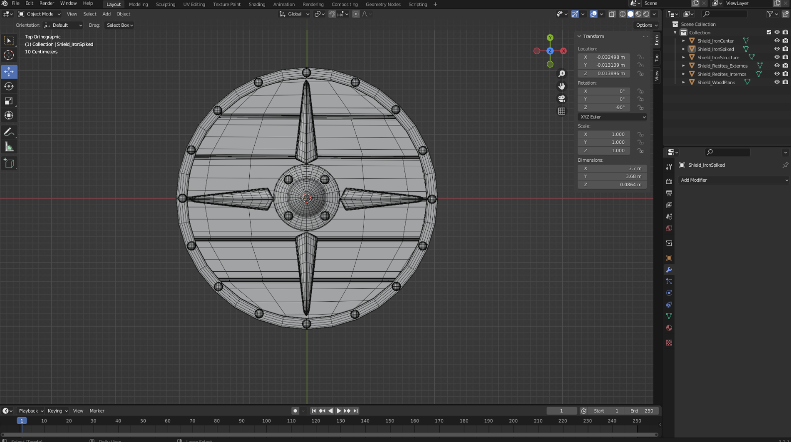Open the Global transform orientation dropdown
Viewport: 791px width, 442px height.
(295, 14)
